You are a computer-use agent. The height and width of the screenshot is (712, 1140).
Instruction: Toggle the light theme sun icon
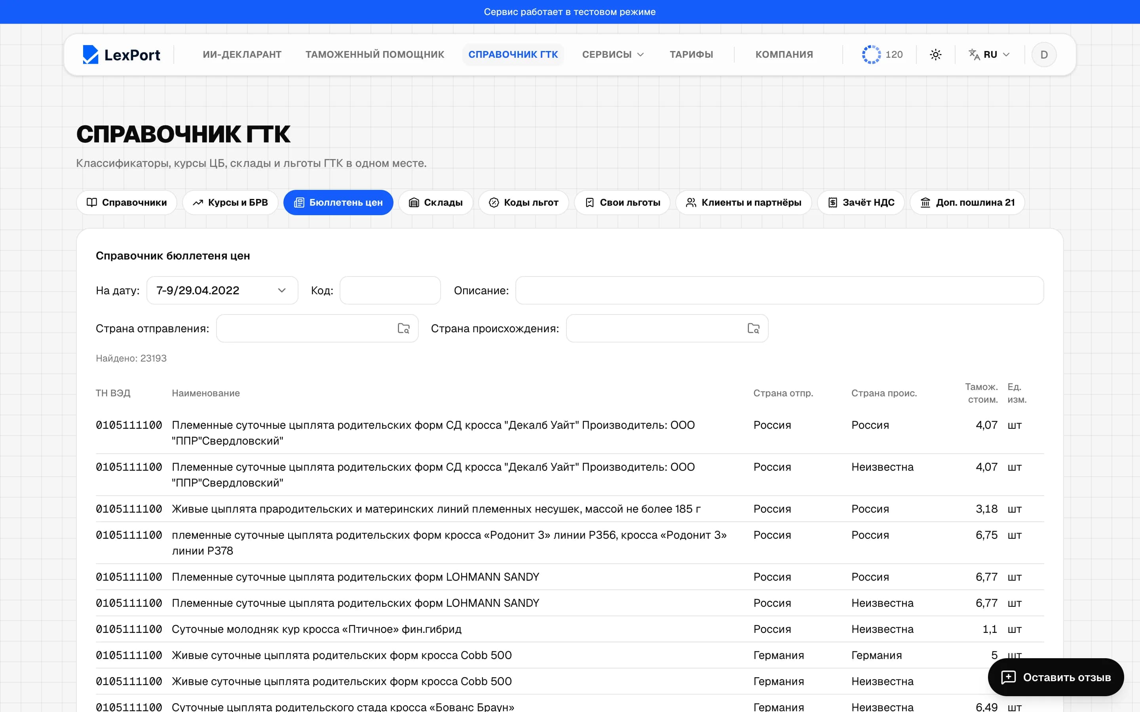pyautogui.click(x=936, y=55)
